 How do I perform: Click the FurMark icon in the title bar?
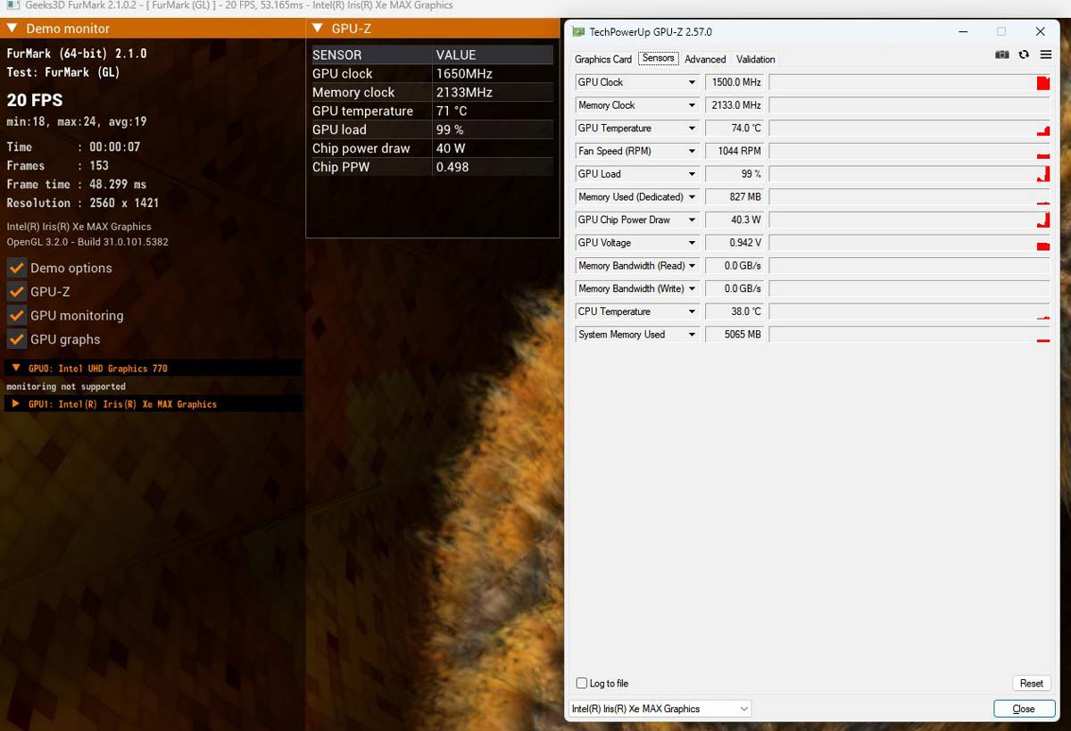point(12,5)
